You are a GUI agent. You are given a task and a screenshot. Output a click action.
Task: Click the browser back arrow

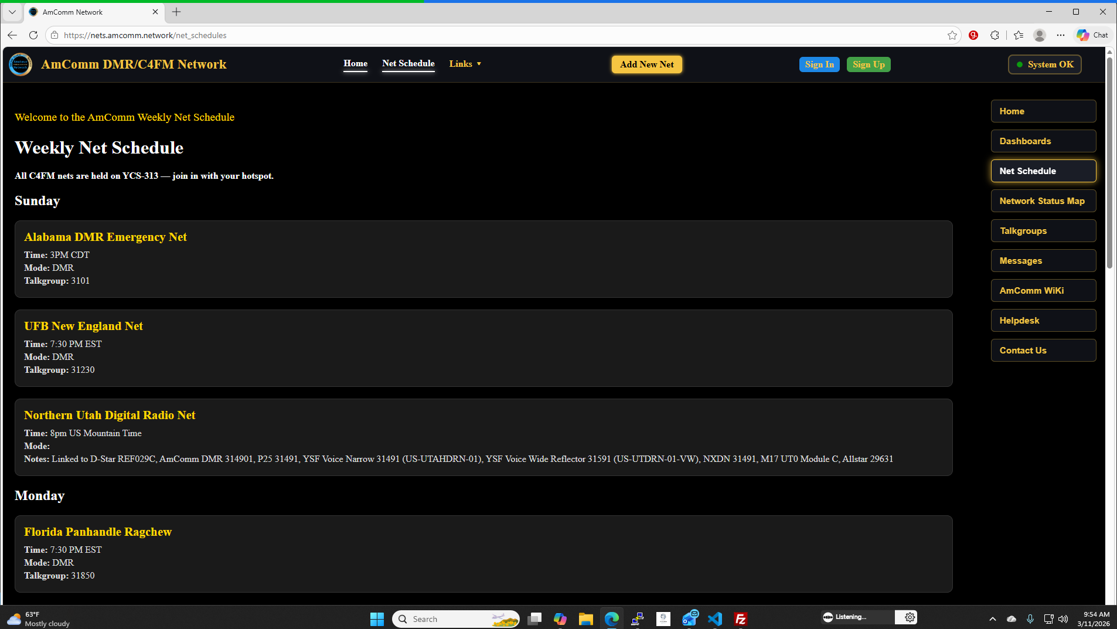click(12, 35)
